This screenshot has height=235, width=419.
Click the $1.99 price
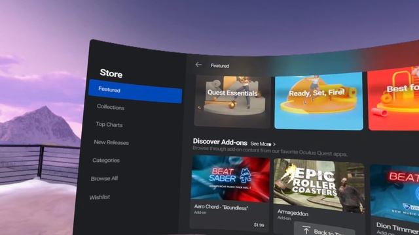pos(259,225)
